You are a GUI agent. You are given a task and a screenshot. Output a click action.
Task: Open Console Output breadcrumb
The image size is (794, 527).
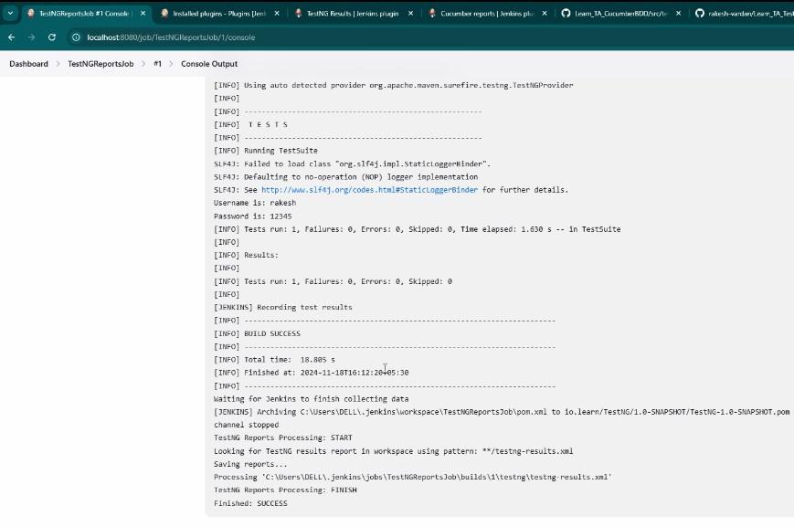tap(209, 64)
